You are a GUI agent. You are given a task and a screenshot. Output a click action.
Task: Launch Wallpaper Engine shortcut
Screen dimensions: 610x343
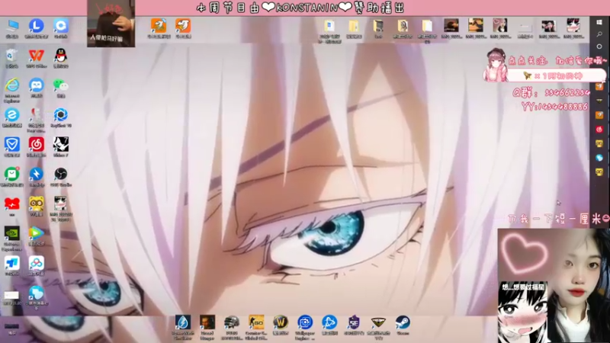[305, 322]
